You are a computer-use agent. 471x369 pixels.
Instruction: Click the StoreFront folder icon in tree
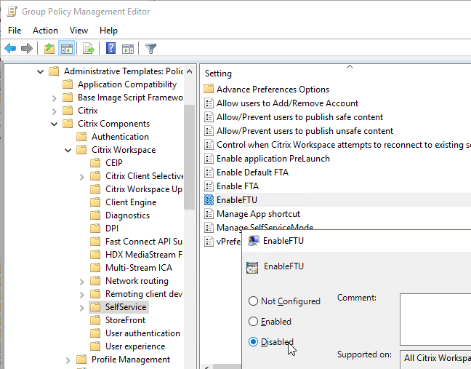pyautogui.click(x=95, y=320)
